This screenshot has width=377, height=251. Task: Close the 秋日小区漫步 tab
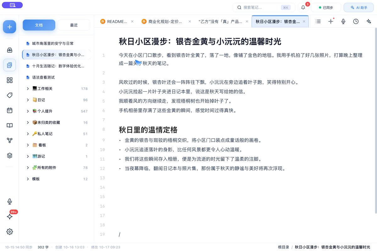[304, 22]
